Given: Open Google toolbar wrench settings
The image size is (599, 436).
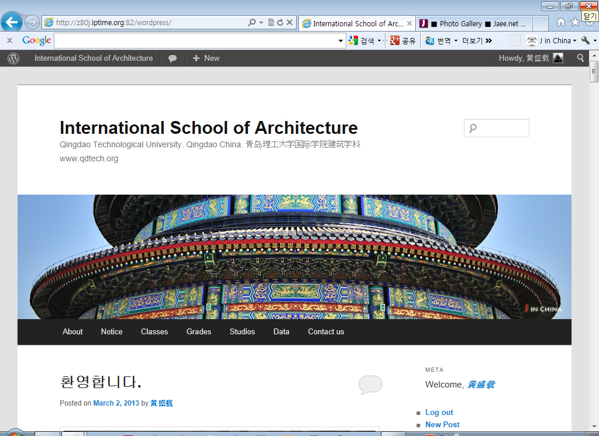Looking at the screenshot, I should click(x=586, y=40).
